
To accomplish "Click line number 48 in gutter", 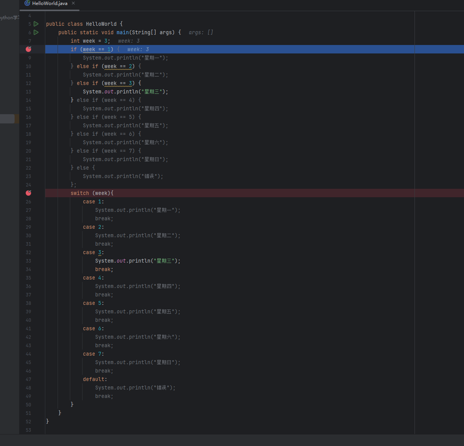I will 28,388.
